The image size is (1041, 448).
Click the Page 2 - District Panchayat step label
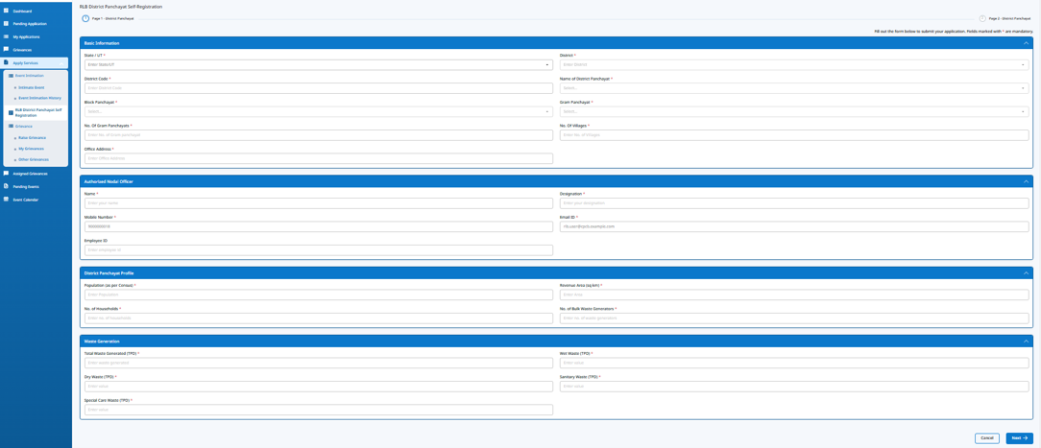point(1010,18)
